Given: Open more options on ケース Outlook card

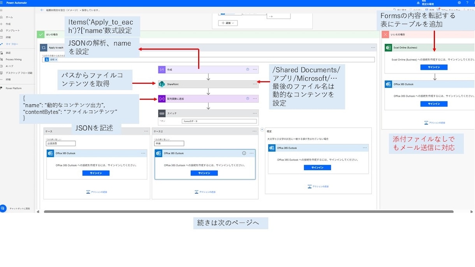Looking at the screenshot, I should [x=143, y=153].
